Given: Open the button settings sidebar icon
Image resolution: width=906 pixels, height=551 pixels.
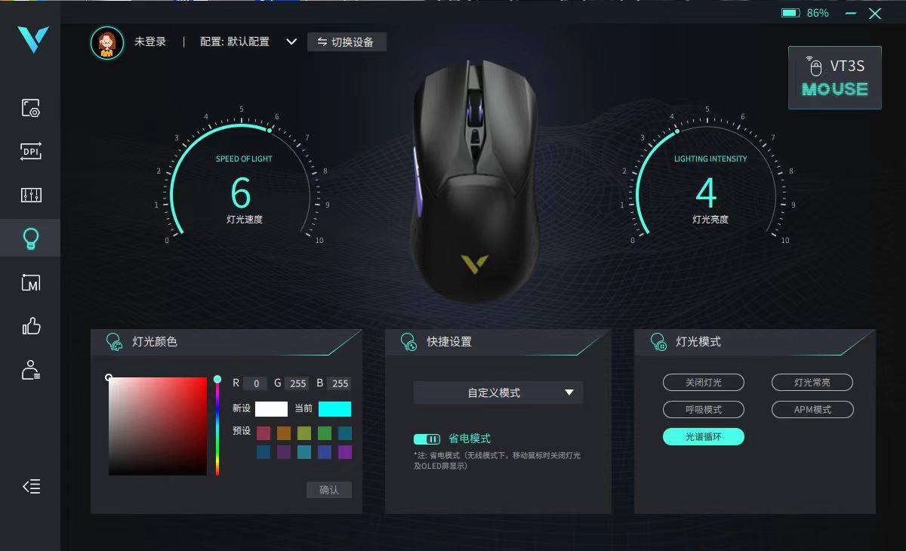Looking at the screenshot, I should point(31,108).
